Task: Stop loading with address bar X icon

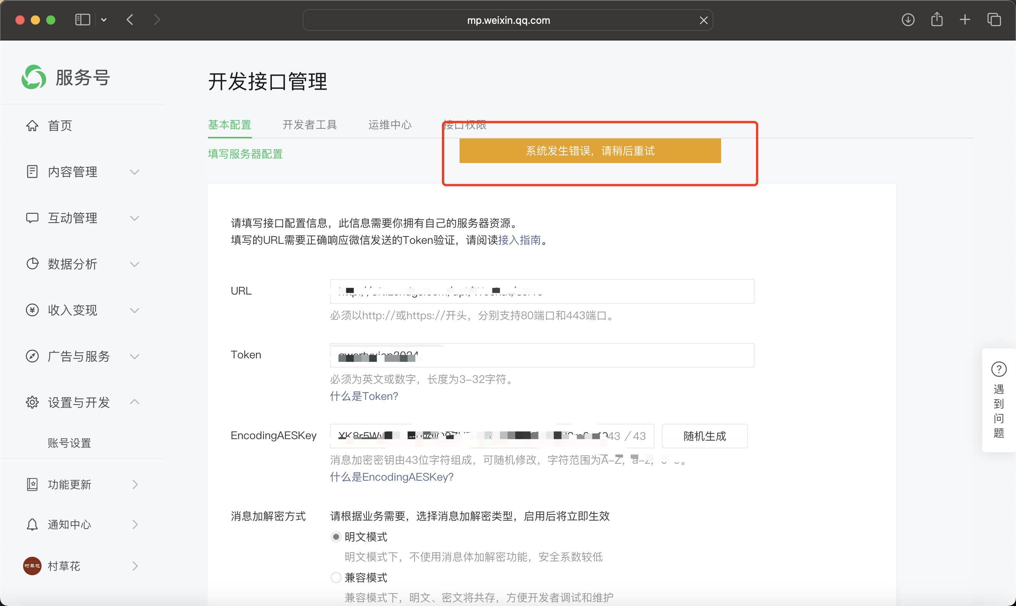Action: click(703, 20)
